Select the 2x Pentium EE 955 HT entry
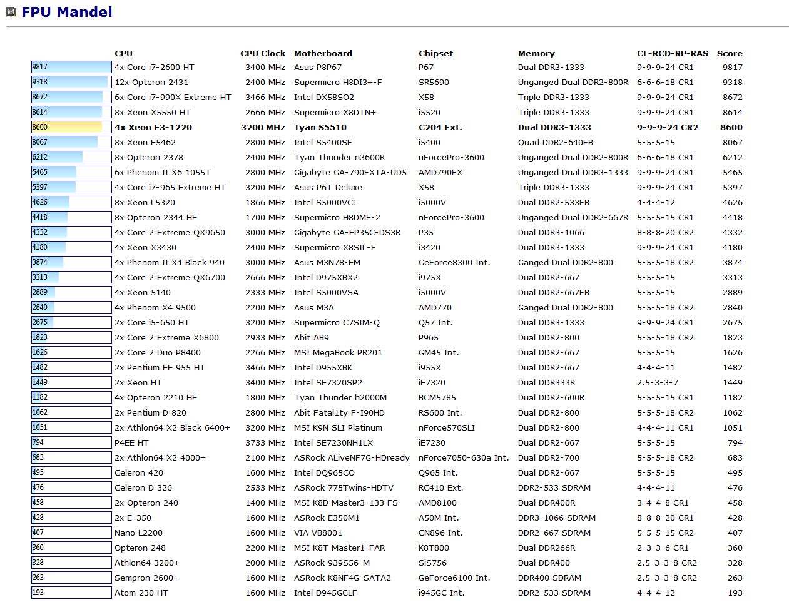This screenshot has height=602, width=789. coord(160,368)
